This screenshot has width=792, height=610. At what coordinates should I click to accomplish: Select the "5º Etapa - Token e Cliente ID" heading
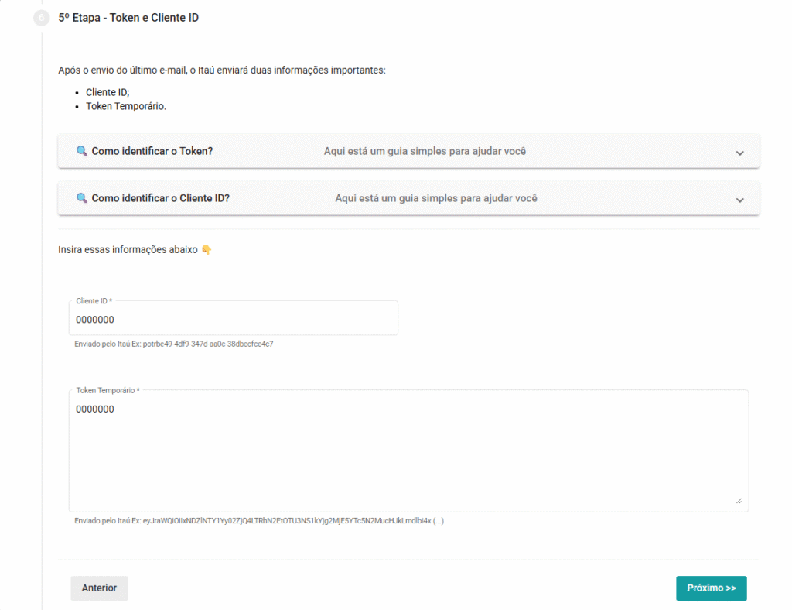click(128, 17)
